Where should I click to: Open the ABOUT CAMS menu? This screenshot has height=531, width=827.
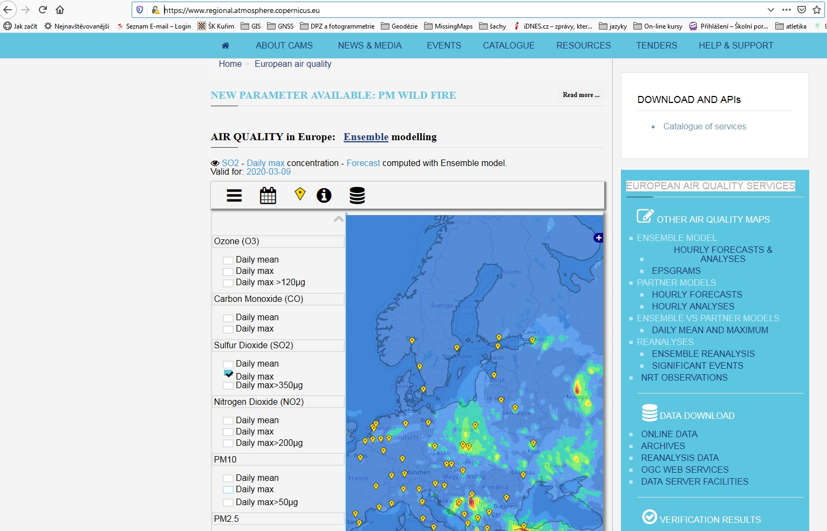(x=284, y=46)
